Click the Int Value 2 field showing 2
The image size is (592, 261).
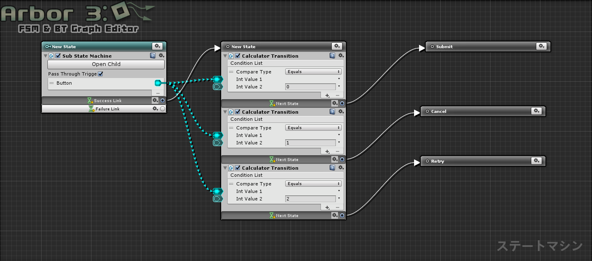pos(311,198)
